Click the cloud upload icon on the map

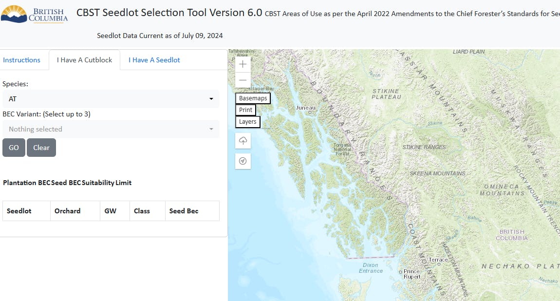(243, 140)
